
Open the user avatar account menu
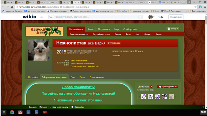pos(151,17)
